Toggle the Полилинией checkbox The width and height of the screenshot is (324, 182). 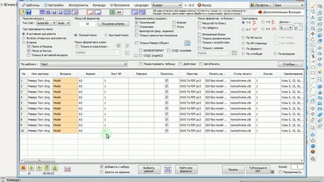137,22
